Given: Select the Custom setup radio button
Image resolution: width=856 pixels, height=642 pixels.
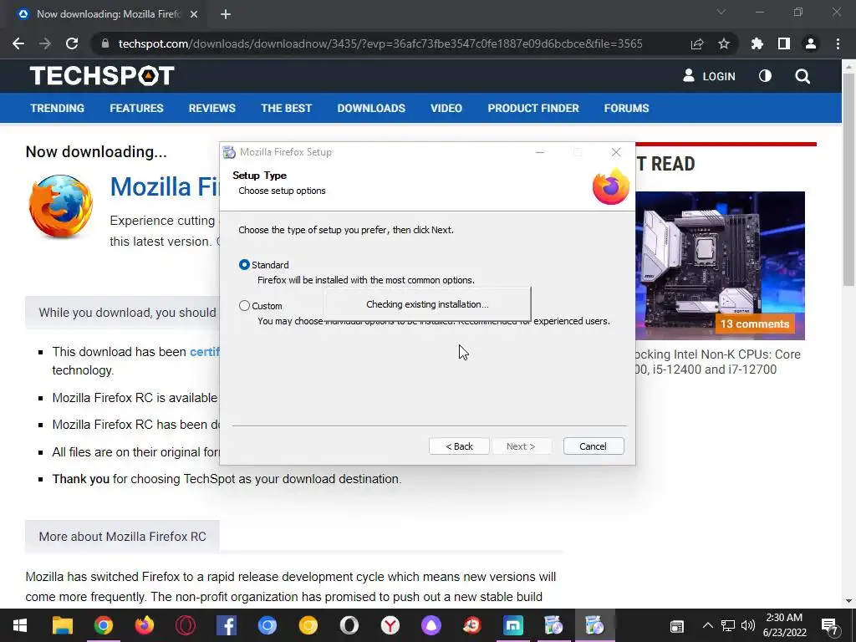Looking at the screenshot, I should pos(245,306).
